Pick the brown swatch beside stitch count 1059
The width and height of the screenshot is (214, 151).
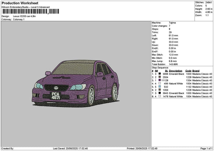click(159, 90)
